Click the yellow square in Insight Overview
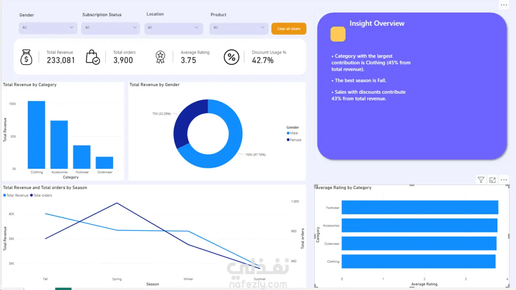 (x=338, y=34)
